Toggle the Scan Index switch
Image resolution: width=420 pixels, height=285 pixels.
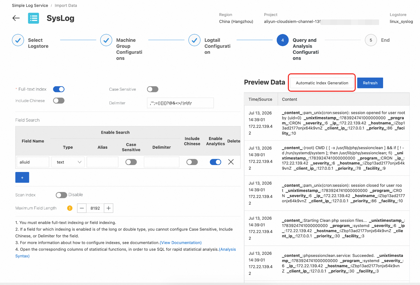[61, 195]
